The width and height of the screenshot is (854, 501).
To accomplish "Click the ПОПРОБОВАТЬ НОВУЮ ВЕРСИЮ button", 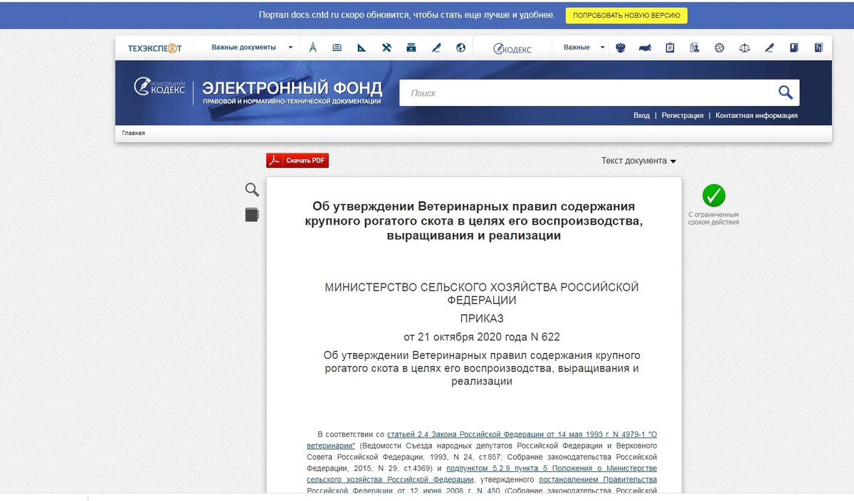I will click(x=626, y=15).
